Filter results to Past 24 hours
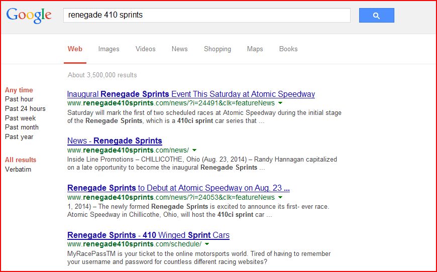The height and width of the screenshot is (272, 437). (25, 109)
